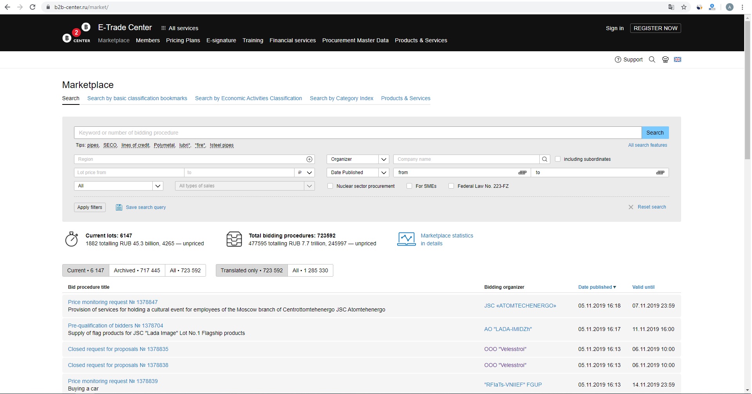Tick the Federal Law No. 223-FZ checkbox

point(451,186)
